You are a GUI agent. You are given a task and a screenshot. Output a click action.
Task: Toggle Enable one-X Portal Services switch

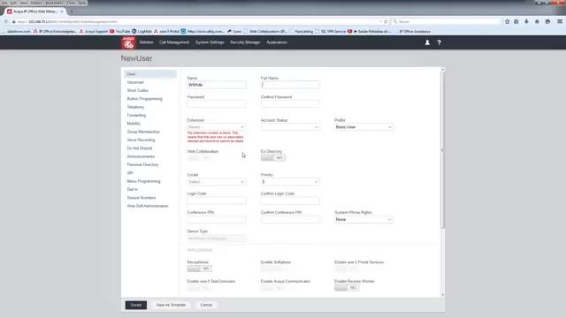tap(347, 269)
